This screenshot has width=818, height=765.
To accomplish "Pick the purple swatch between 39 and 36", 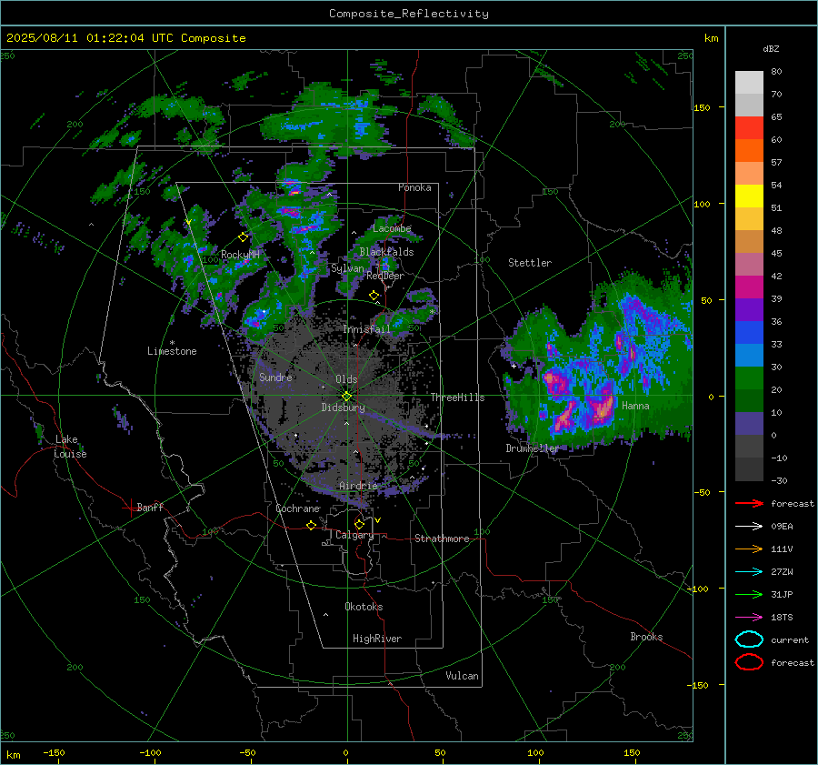I will click(749, 310).
